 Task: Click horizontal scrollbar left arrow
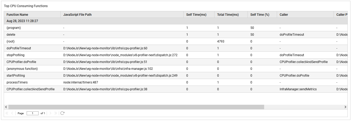pyautogui.click(x=6, y=107)
